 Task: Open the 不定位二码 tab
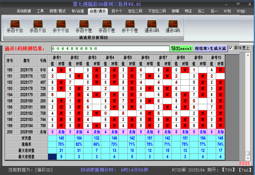(x=157, y=11)
